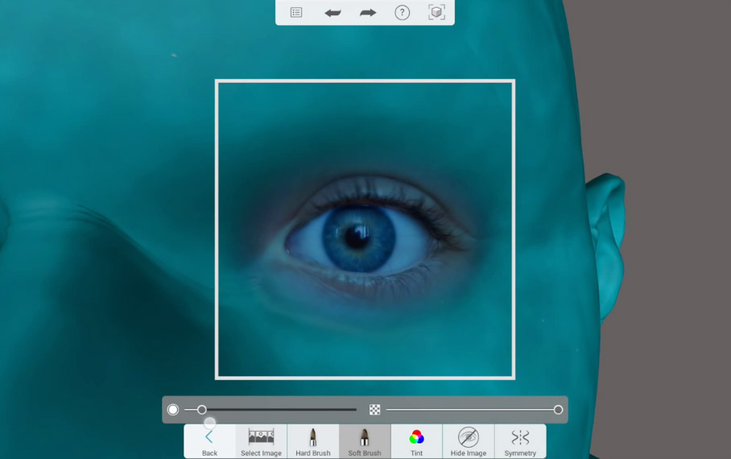731x459 pixels.
Task: Open the Tint color option
Action: (x=416, y=441)
